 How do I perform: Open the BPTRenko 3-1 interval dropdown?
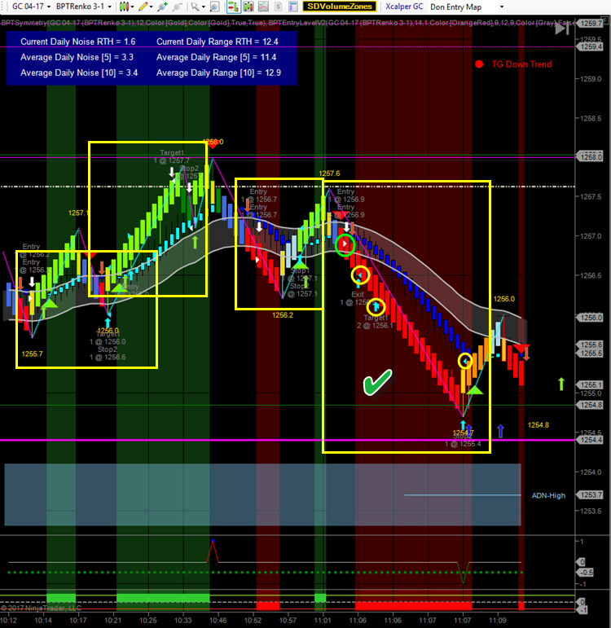[83, 7]
